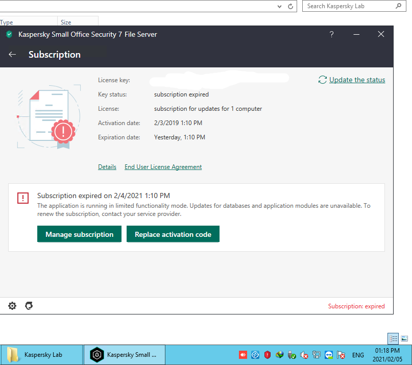This screenshot has width=412, height=365.
Task: Open Internet Download Manager tray icon
Action: 280,355
